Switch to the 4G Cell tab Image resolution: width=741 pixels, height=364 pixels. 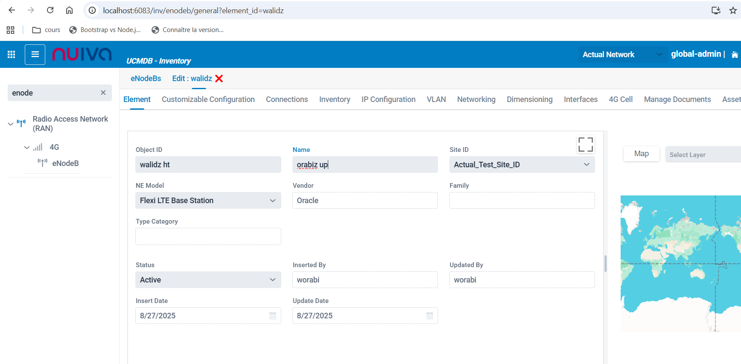(x=620, y=99)
